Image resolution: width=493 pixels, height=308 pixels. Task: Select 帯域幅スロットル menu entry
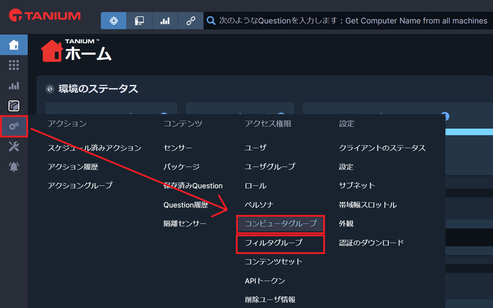(368, 205)
